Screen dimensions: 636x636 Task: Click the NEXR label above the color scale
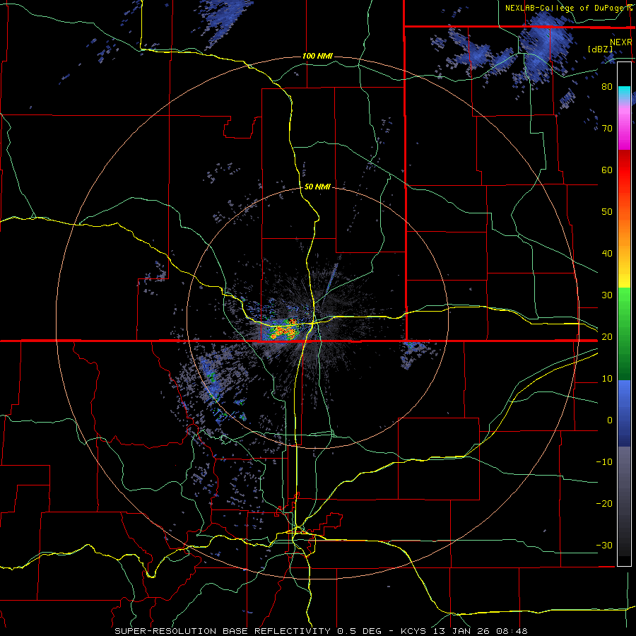pyautogui.click(x=620, y=42)
